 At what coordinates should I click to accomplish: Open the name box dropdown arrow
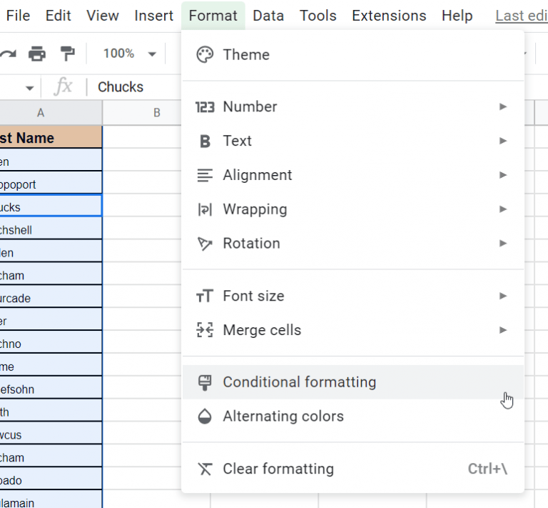coord(30,88)
